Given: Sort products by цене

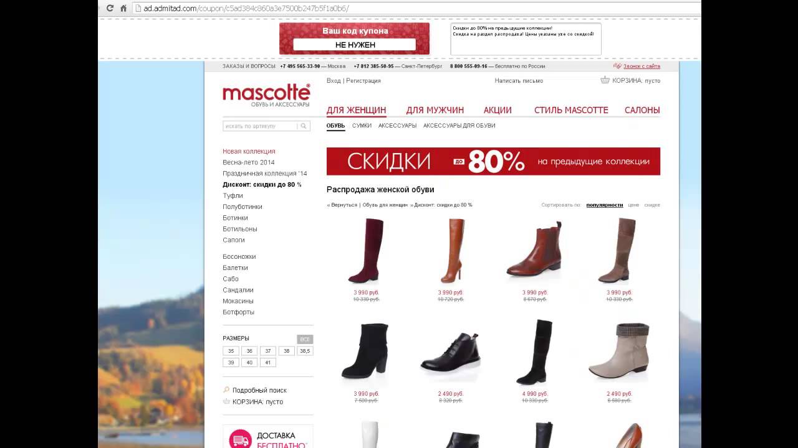Looking at the screenshot, I should (633, 205).
